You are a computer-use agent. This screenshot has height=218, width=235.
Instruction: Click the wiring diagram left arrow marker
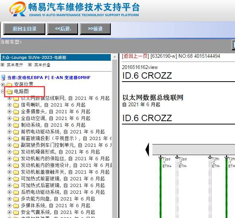pyautogui.click(x=147, y=149)
